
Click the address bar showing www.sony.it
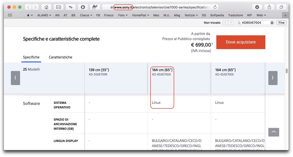160,7
